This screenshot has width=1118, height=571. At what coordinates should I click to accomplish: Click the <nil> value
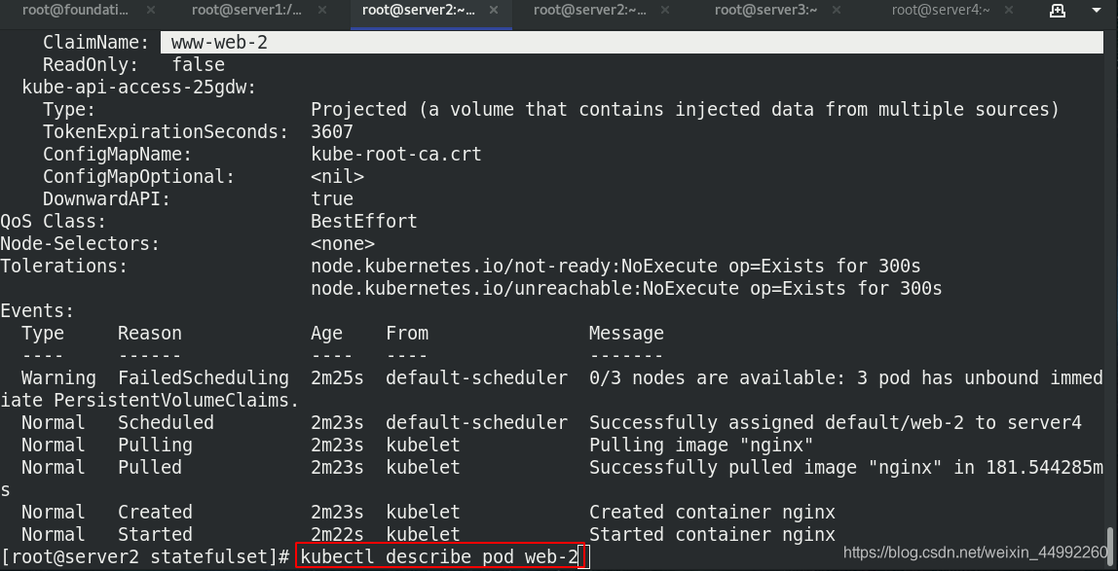tap(337, 177)
